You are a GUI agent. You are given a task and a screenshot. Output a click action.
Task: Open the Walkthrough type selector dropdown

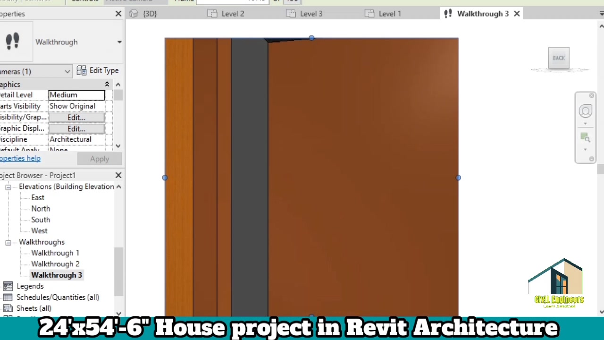click(x=119, y=42)
